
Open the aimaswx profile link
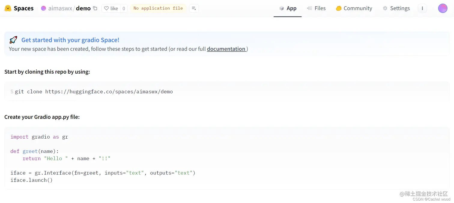point(60,8)
